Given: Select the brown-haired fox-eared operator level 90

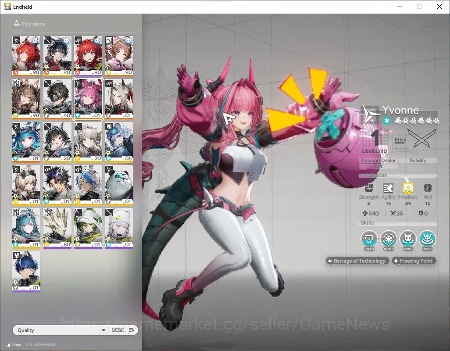Looking at the screenshot, I should pos(26,99).
